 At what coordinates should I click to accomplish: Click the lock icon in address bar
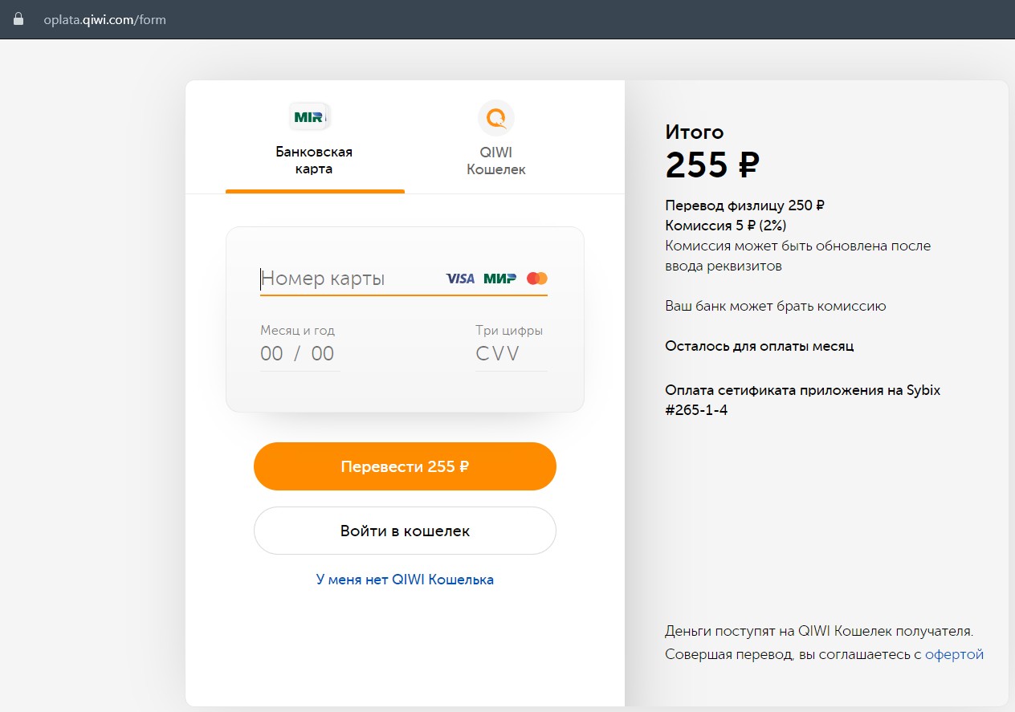(18, 19)
